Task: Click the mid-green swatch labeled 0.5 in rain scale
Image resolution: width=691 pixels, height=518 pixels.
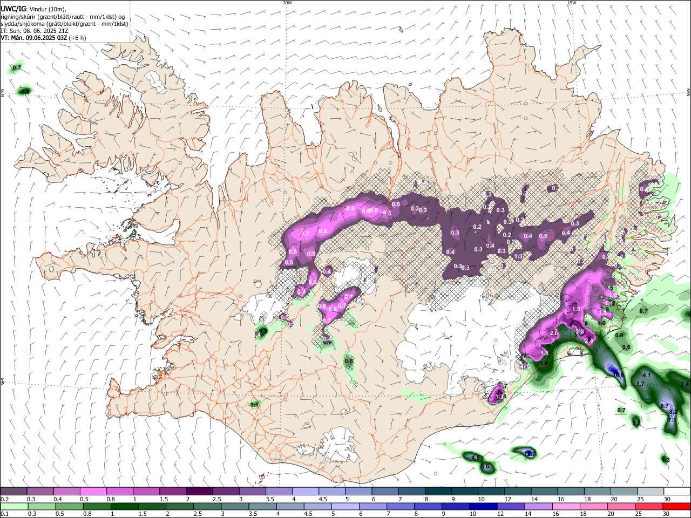Action: pos(69,506)
